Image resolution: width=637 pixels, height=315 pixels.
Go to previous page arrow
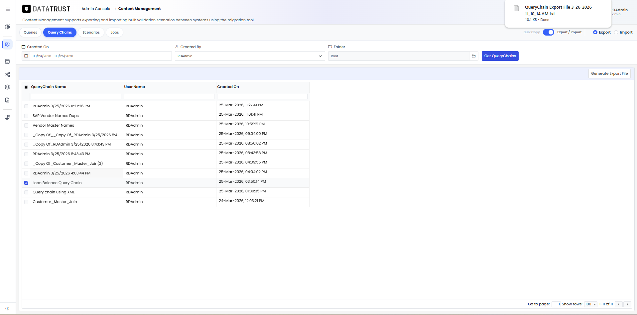[x=618, y=304]
